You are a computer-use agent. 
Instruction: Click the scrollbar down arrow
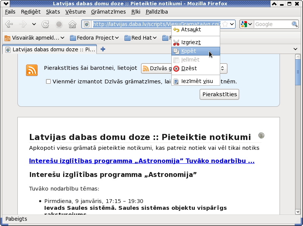click(298, 212)
